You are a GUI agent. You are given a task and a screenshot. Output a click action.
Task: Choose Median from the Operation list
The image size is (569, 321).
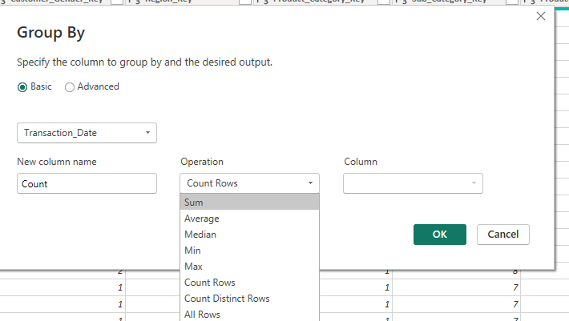[250, 235]
